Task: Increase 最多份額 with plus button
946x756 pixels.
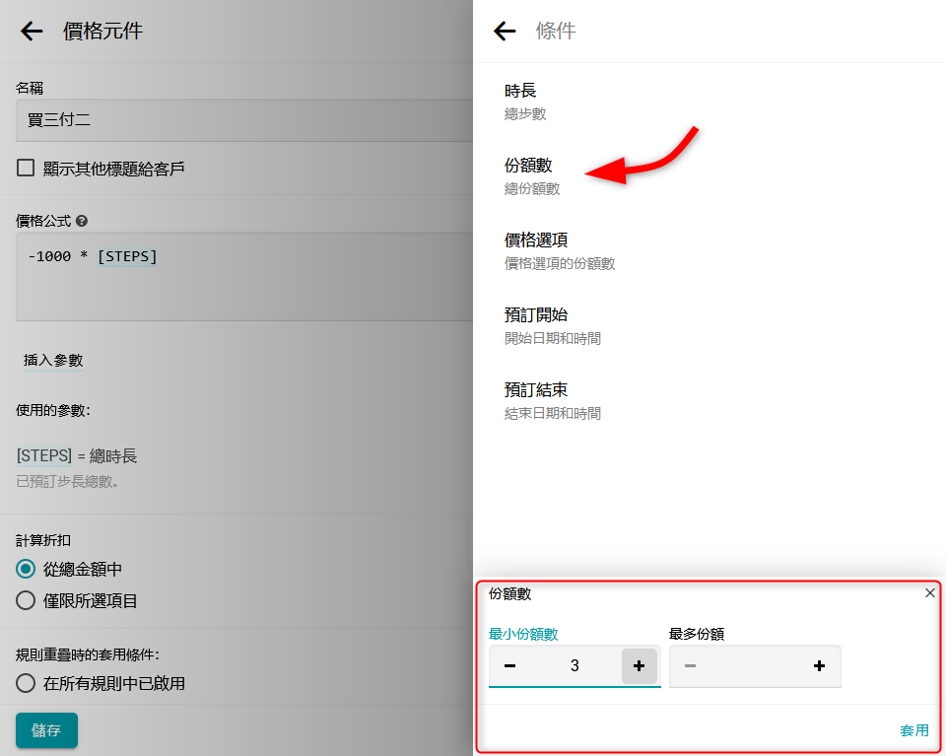Action: point(819,666)
